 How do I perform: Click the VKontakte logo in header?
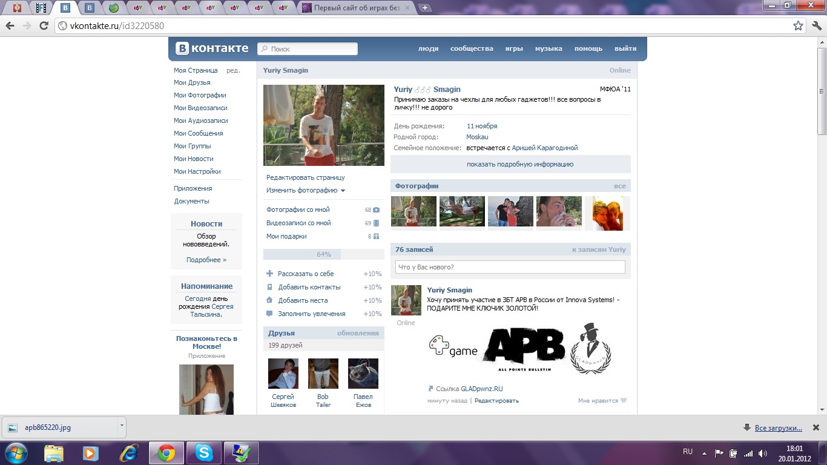pyautogui.click(x=212, y=48)
